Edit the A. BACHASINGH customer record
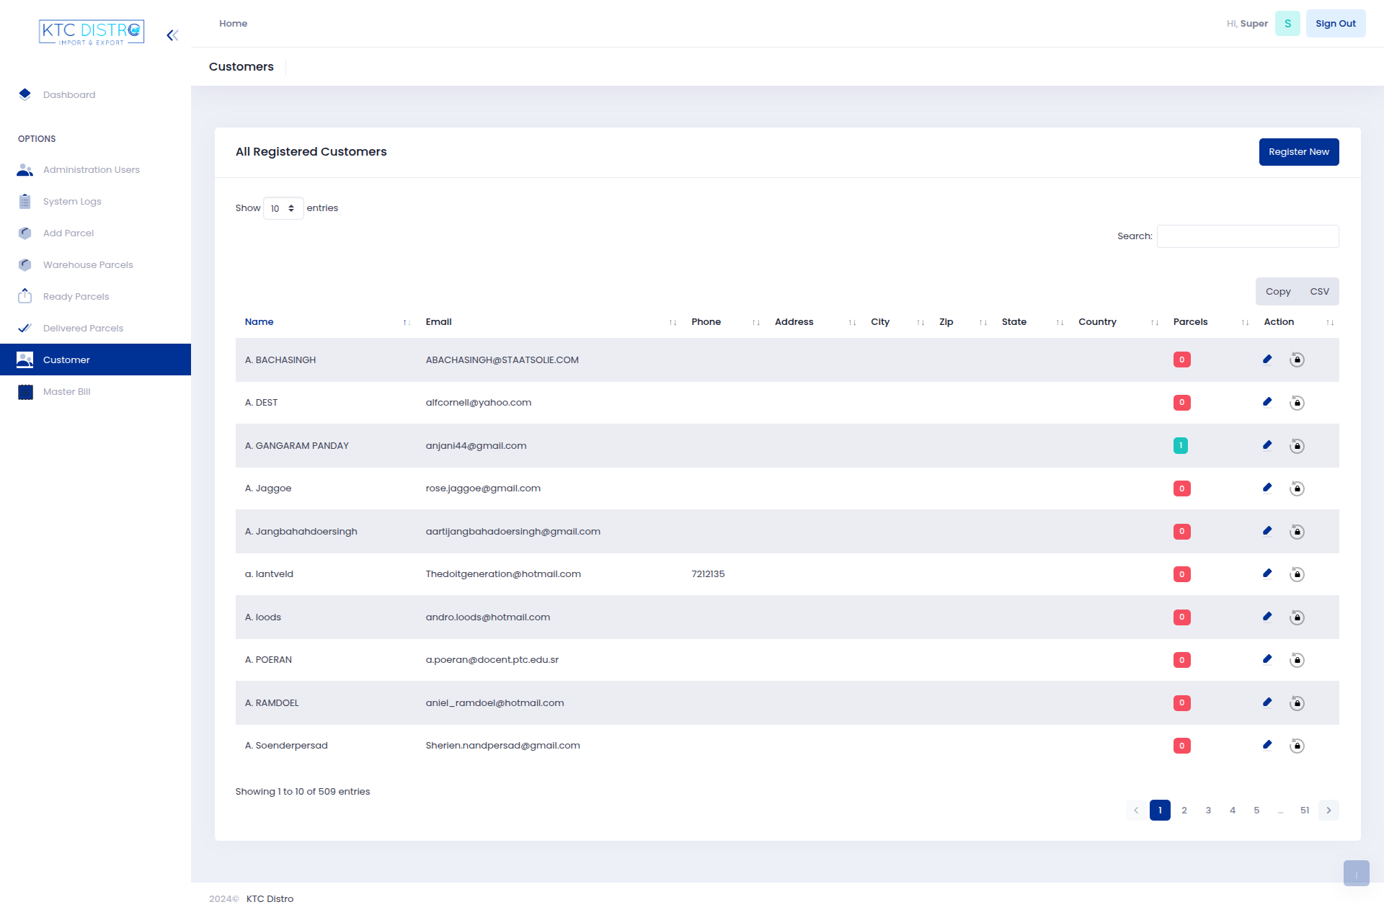The width and height of the screenshot is (1384, 915). click(1267, 360)
